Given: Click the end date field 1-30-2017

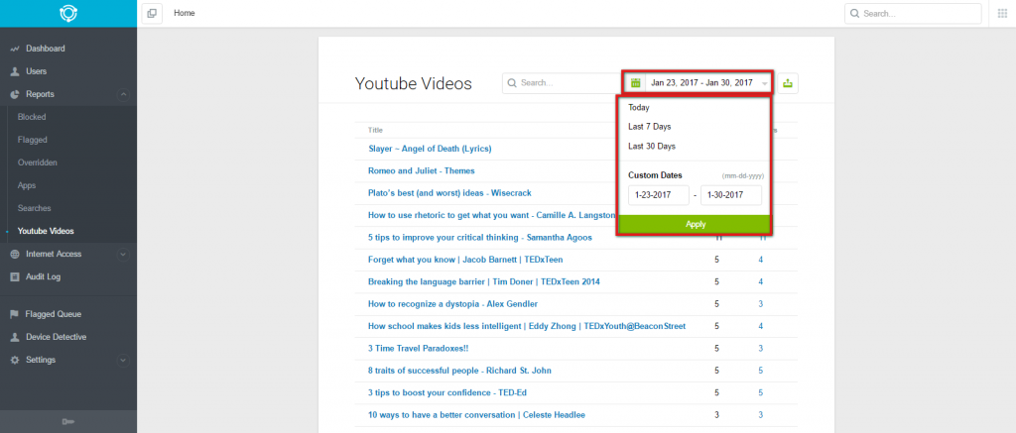Looking at the screenshot, I should pyautogui.click(x=731, y=195).
